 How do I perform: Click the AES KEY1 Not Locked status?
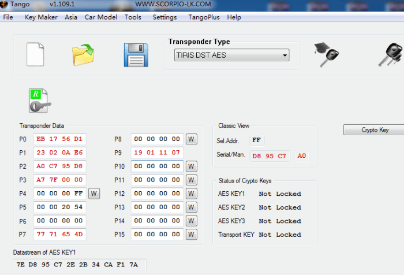280,194
